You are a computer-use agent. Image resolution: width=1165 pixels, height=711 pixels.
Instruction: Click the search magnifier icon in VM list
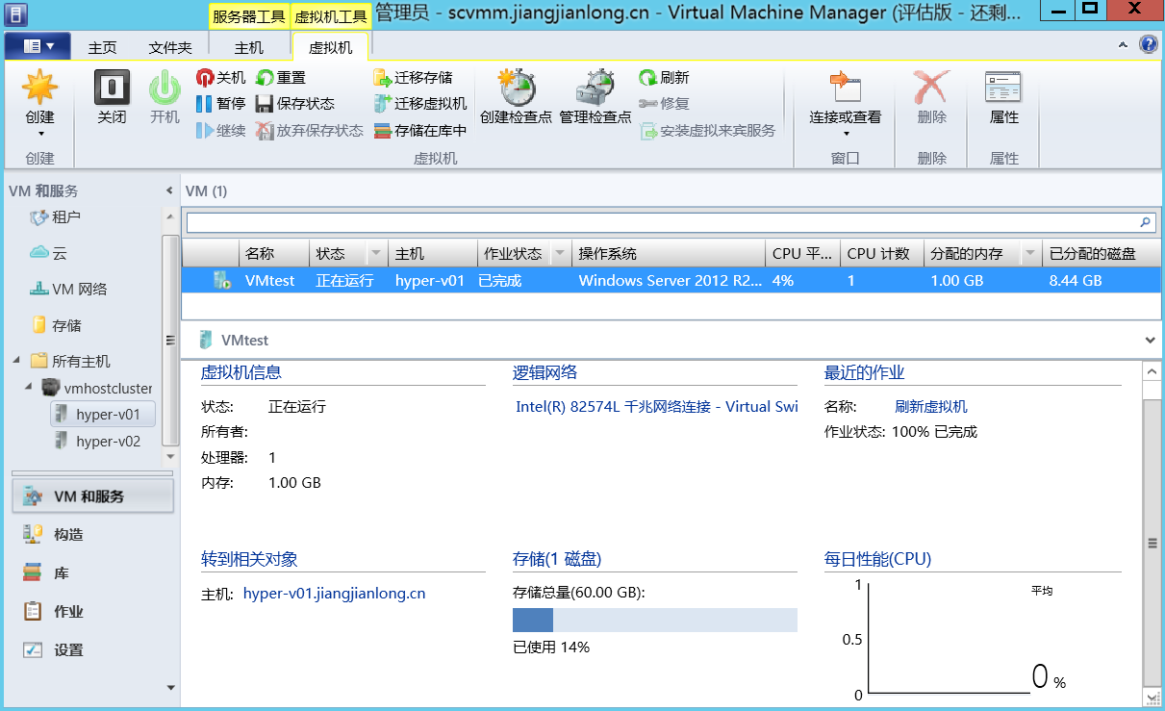pos(1145,223)
